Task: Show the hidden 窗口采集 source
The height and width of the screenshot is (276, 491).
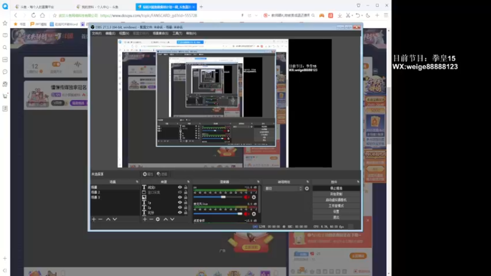Action: pyautogui.click(x=180, y=193)
